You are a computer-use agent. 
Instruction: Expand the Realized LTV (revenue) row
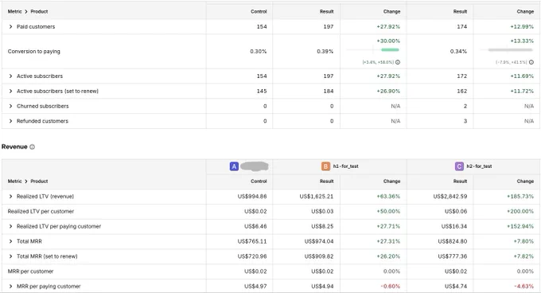click(10, 197)
